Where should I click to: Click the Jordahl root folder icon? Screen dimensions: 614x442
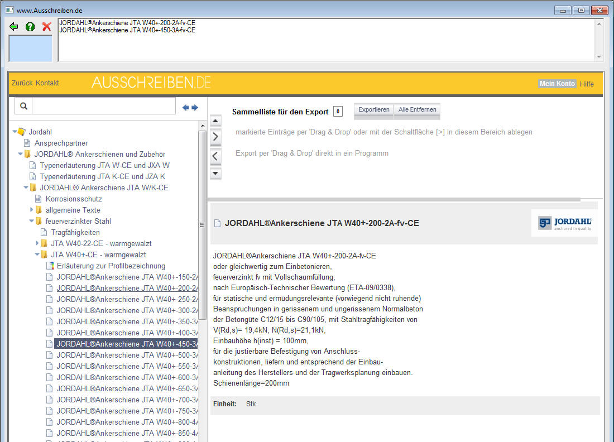[x=22, y=132]
